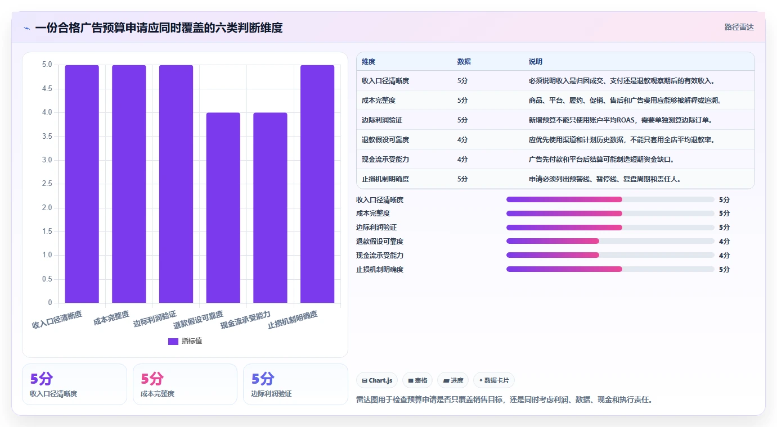The width and height of the screenshot is (777, 427).
Task: Click the 5.0 y-axis label
Action: pos(47,65)
